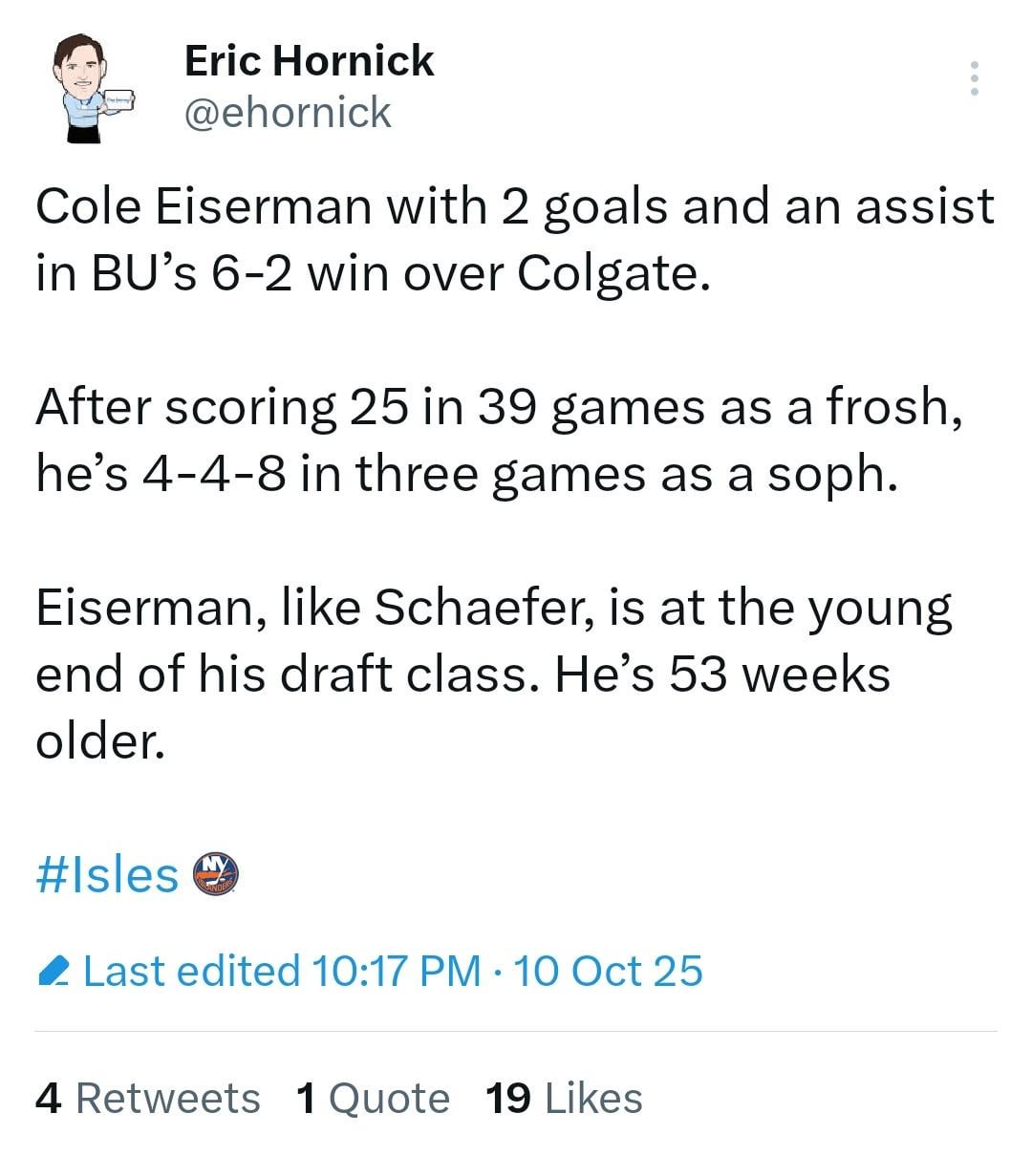Click the pencil edit-history icon
Viewport: 1032px width, 1156px height.
(x=54, y=973)
